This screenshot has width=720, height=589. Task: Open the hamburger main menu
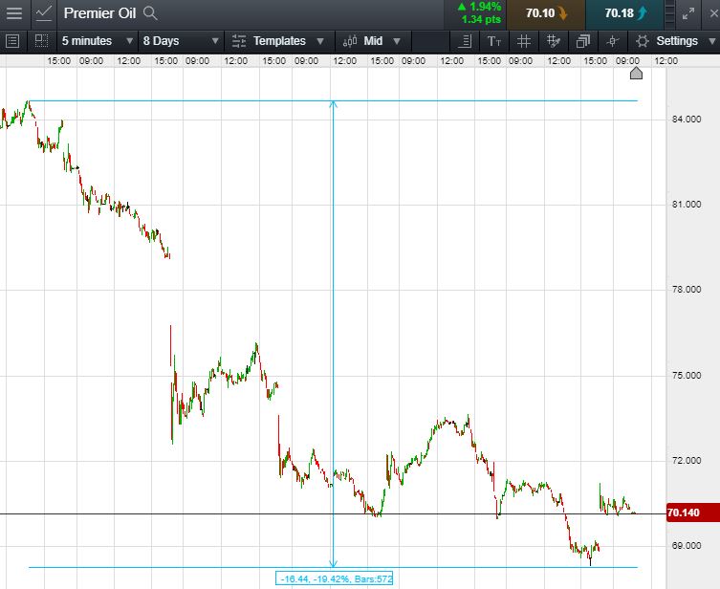tap(14, 12)
